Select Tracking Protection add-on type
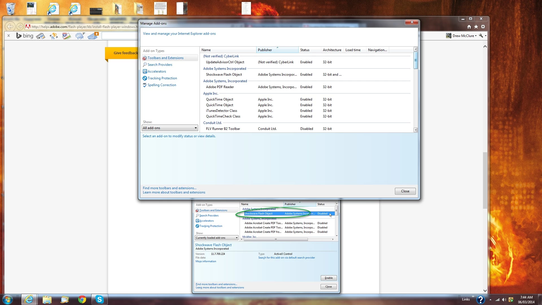The width and height of the screenshot is (542, 305). [162, 78]
